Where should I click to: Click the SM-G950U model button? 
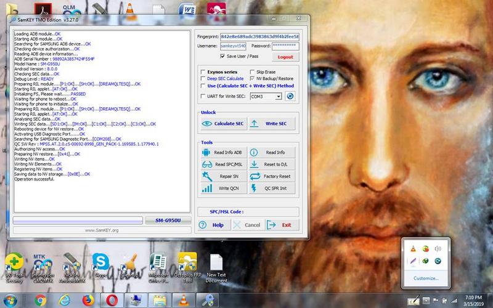pyautogui.click(x=168, y=221)
